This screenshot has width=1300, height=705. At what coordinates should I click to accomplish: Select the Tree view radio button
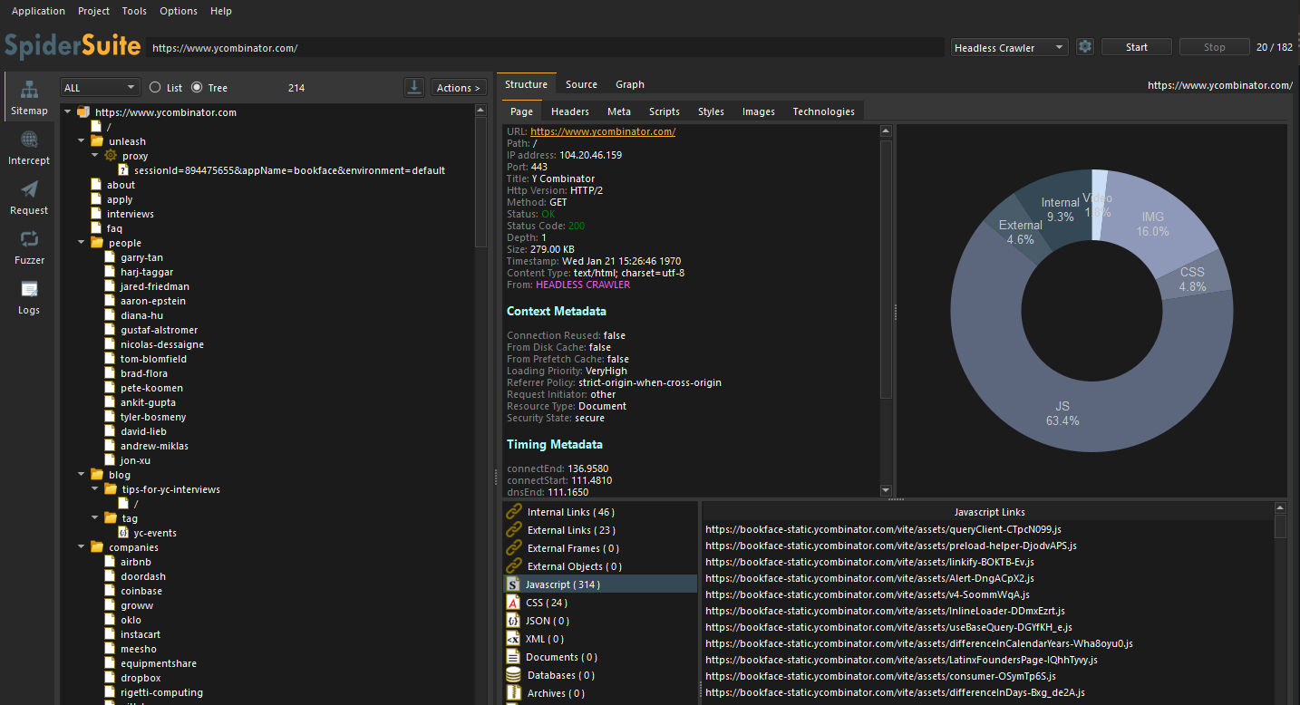[x=197, y=88]
